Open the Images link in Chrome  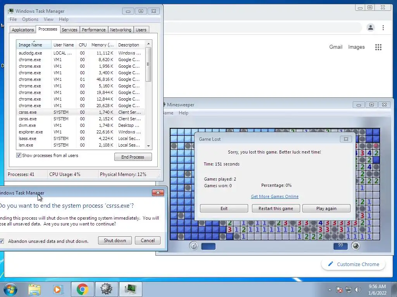[356, 47]
